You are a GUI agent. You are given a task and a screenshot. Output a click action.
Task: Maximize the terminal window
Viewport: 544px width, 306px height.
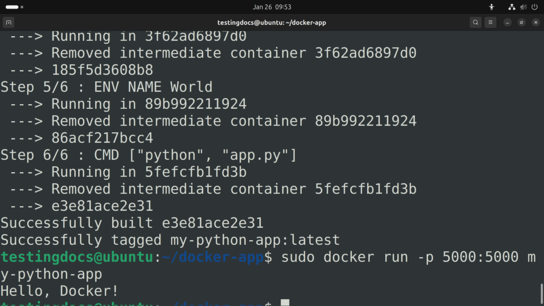coord(522,22)
